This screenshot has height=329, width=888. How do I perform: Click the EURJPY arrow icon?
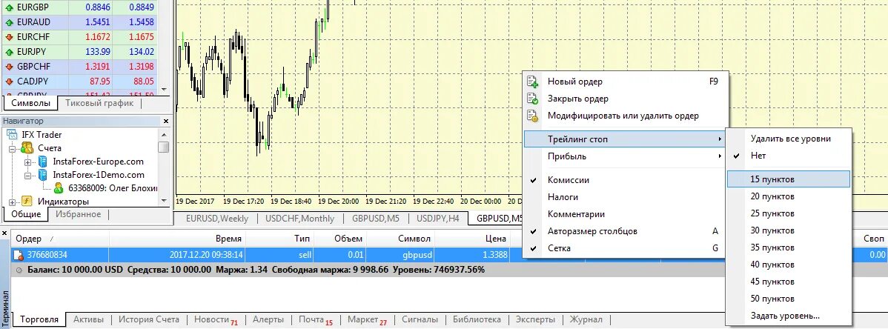[x=9, y=52]
